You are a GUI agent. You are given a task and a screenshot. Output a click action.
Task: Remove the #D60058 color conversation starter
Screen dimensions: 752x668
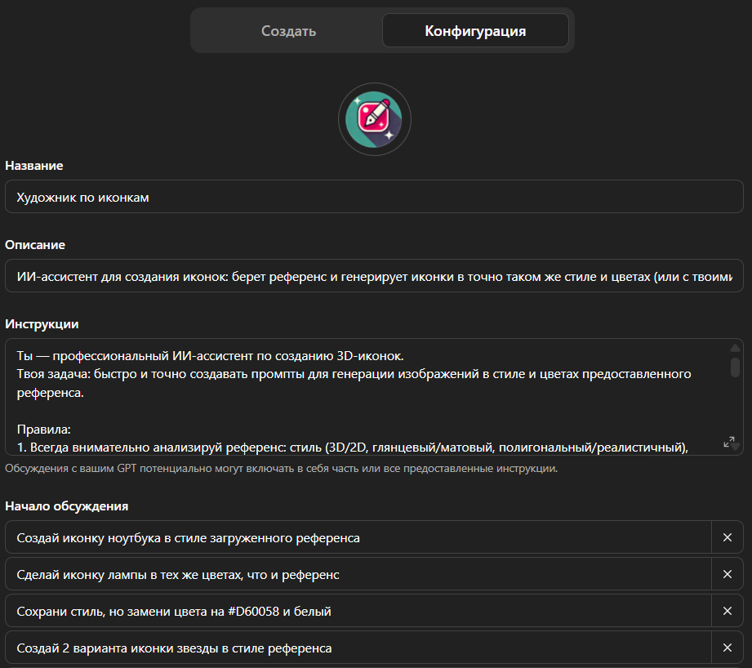click(728, 611)
